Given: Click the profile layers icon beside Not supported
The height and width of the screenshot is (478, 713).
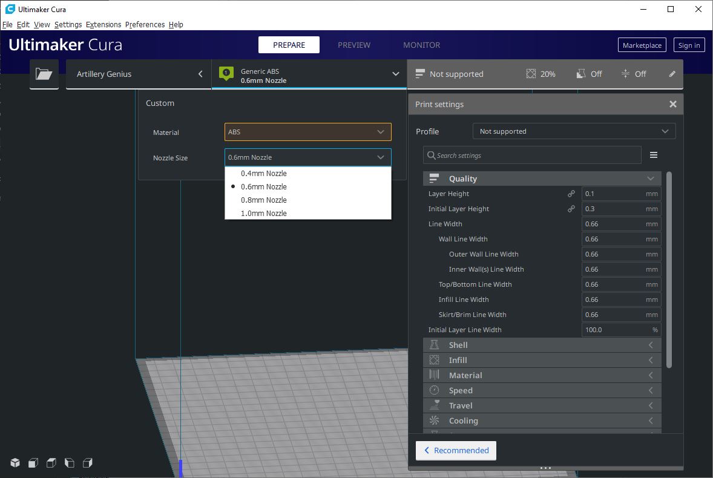Looking at the screenshot, I should [420, 74].
